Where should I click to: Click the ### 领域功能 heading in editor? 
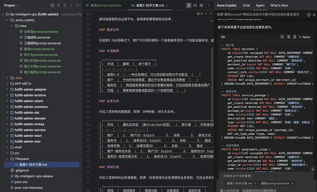(x=109, y=167)
